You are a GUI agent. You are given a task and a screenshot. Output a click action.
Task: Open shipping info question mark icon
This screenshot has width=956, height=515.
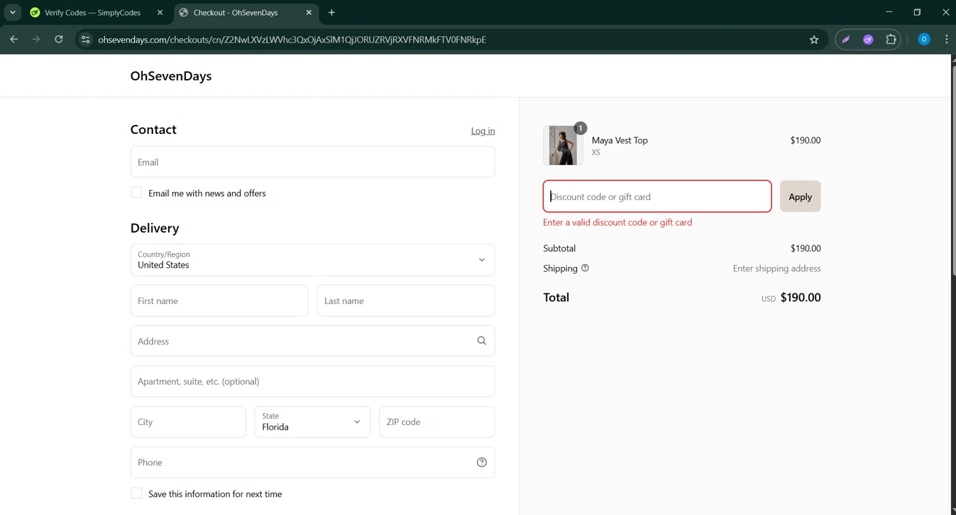[585, 268]
